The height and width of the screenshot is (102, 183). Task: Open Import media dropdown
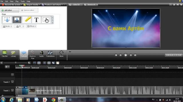click(32, 5)
